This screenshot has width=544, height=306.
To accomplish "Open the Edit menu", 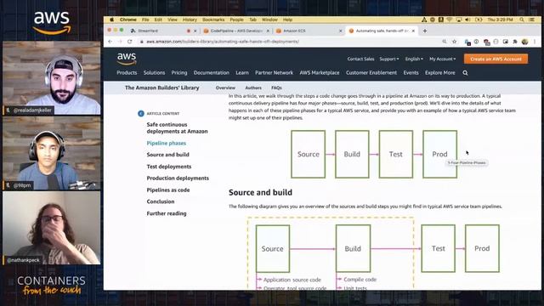I will pyautogui.click(x=158, y=20).
